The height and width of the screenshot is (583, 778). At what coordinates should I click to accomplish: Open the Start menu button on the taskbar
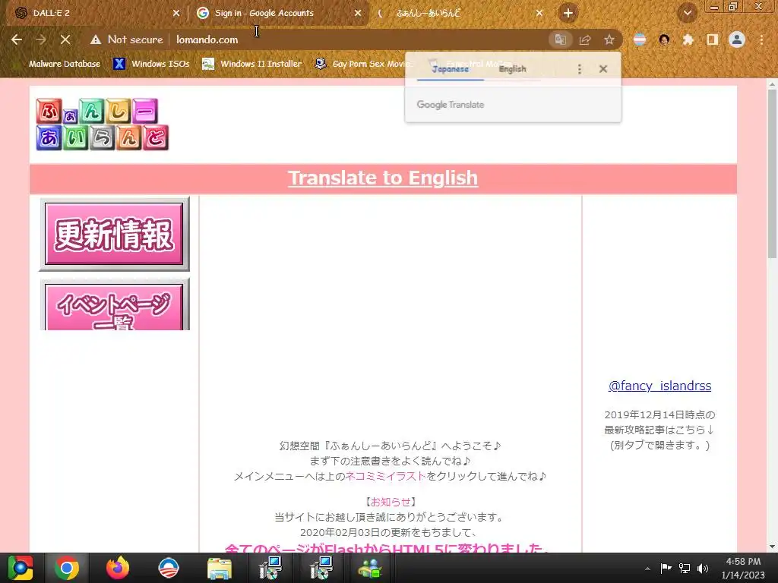(21, 568)
